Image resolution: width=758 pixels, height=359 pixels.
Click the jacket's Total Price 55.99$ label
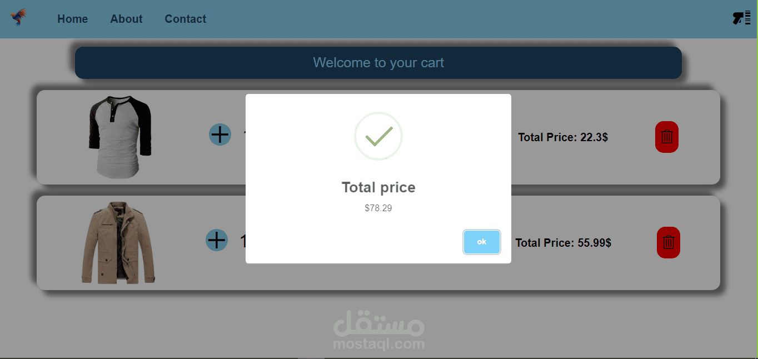tap(563, 243)
